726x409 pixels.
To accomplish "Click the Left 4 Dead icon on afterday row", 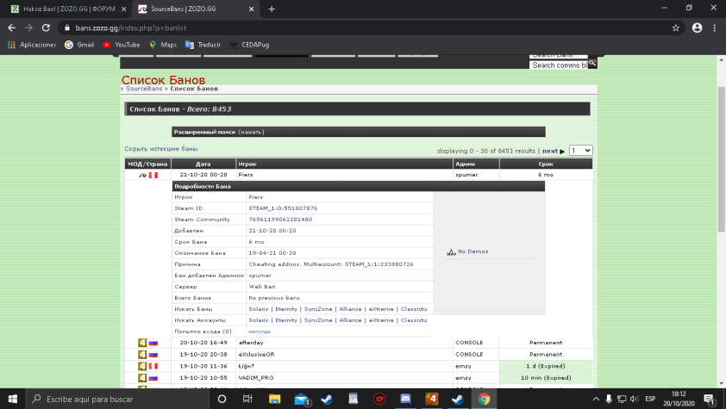I will coord(142,342).
